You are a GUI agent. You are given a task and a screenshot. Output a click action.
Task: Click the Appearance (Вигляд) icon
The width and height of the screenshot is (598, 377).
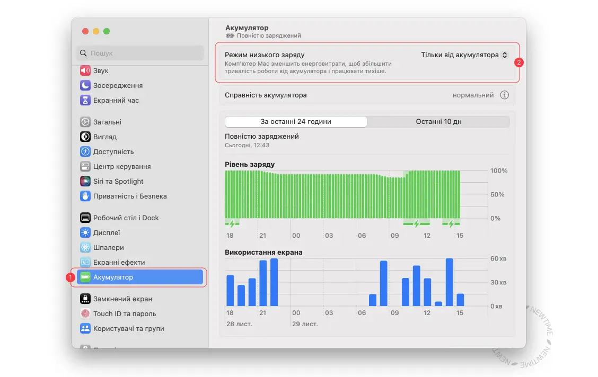tap(85, 137)
